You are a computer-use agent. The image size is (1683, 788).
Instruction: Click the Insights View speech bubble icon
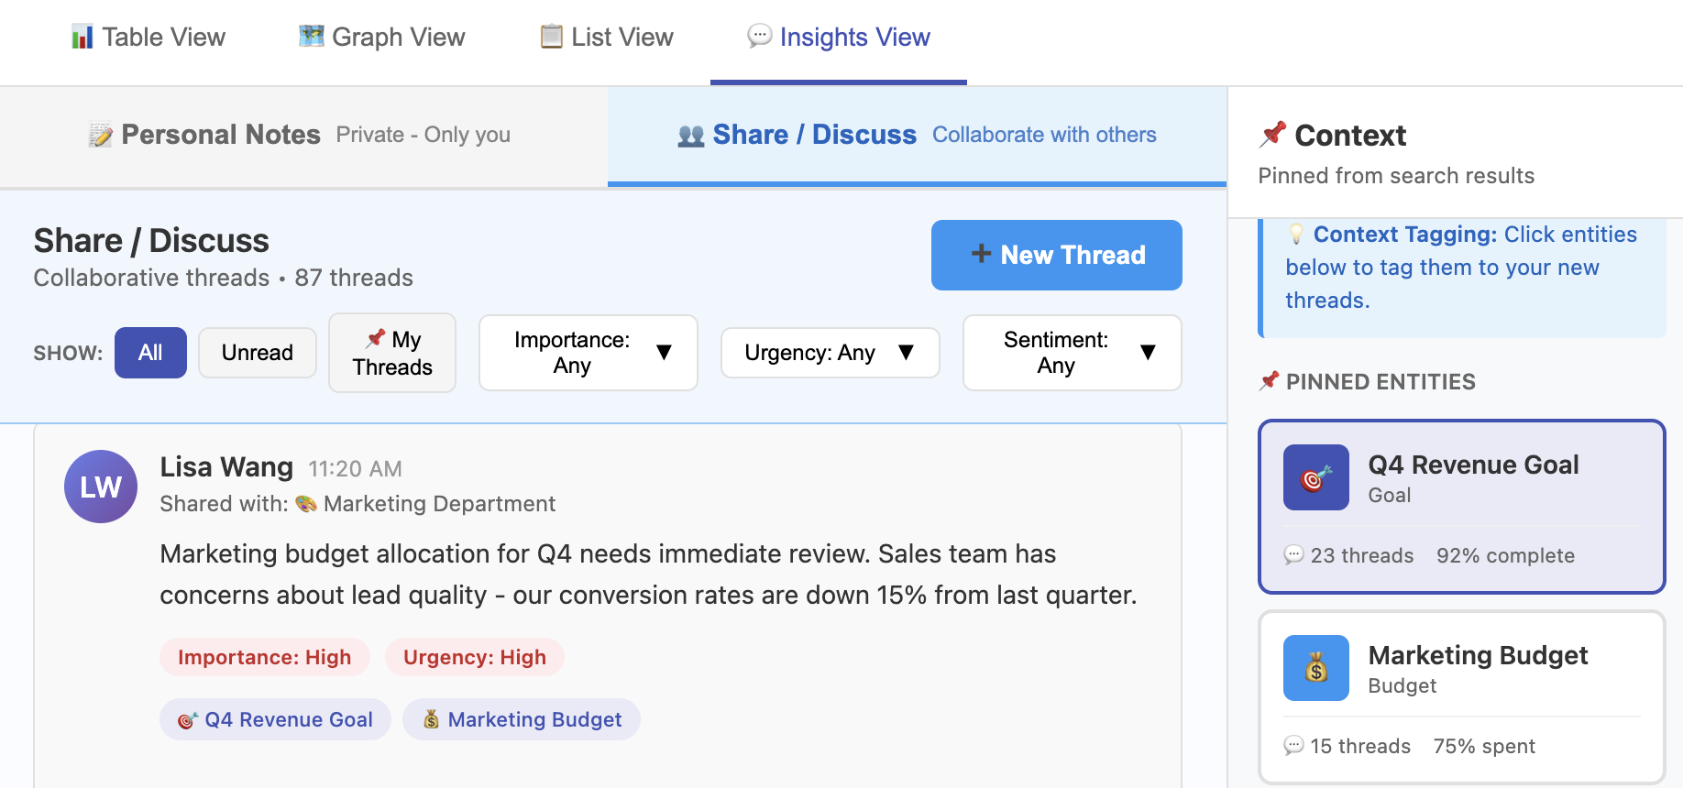point(759,37)
